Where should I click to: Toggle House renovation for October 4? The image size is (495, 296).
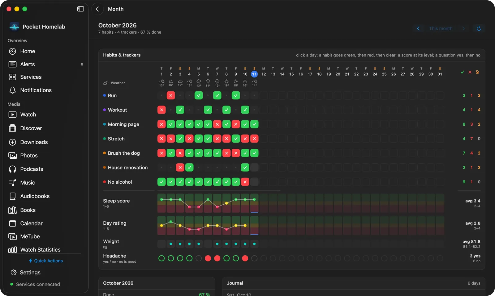point(189,168)
